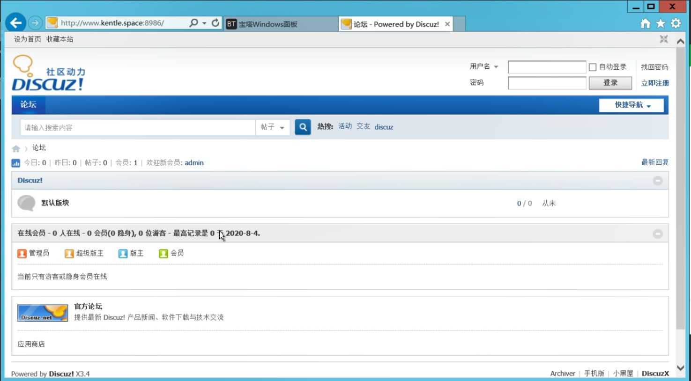This screenshot has width=691, height=381.
Task: Click 收藏本站 link
Action: click(x=59, y=39)
